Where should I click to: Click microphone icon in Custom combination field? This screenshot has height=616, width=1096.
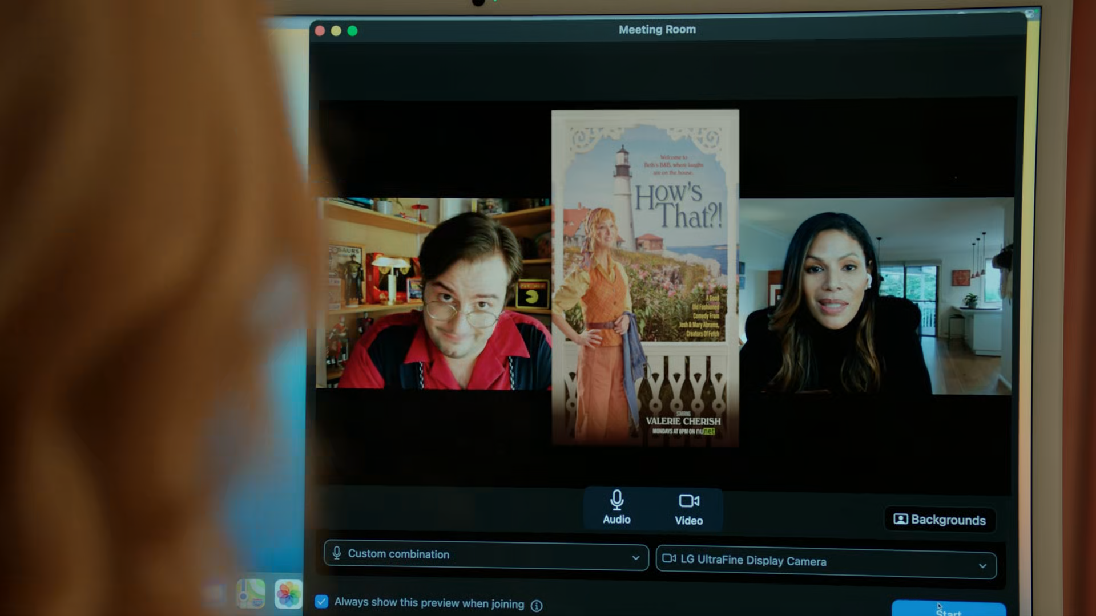pos(337,553)
